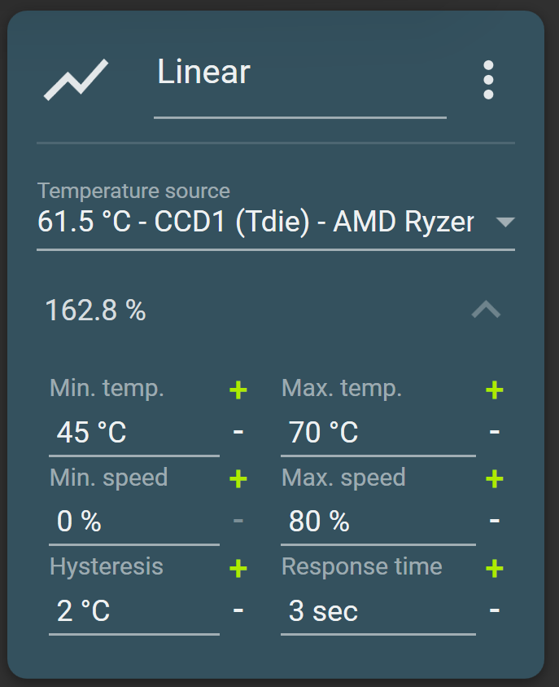
Task: Click the Linear title field
Action: [x=299, y=73]
